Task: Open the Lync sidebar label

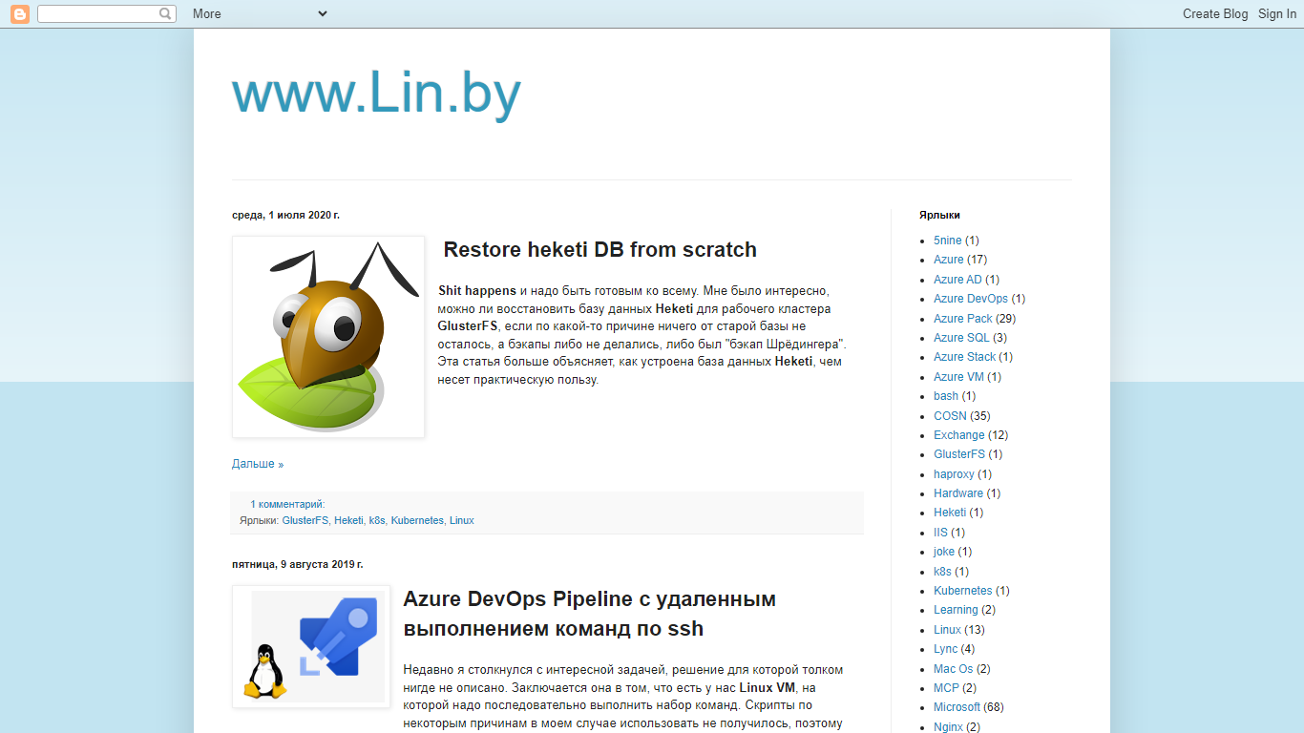Action: coord(945,649)
